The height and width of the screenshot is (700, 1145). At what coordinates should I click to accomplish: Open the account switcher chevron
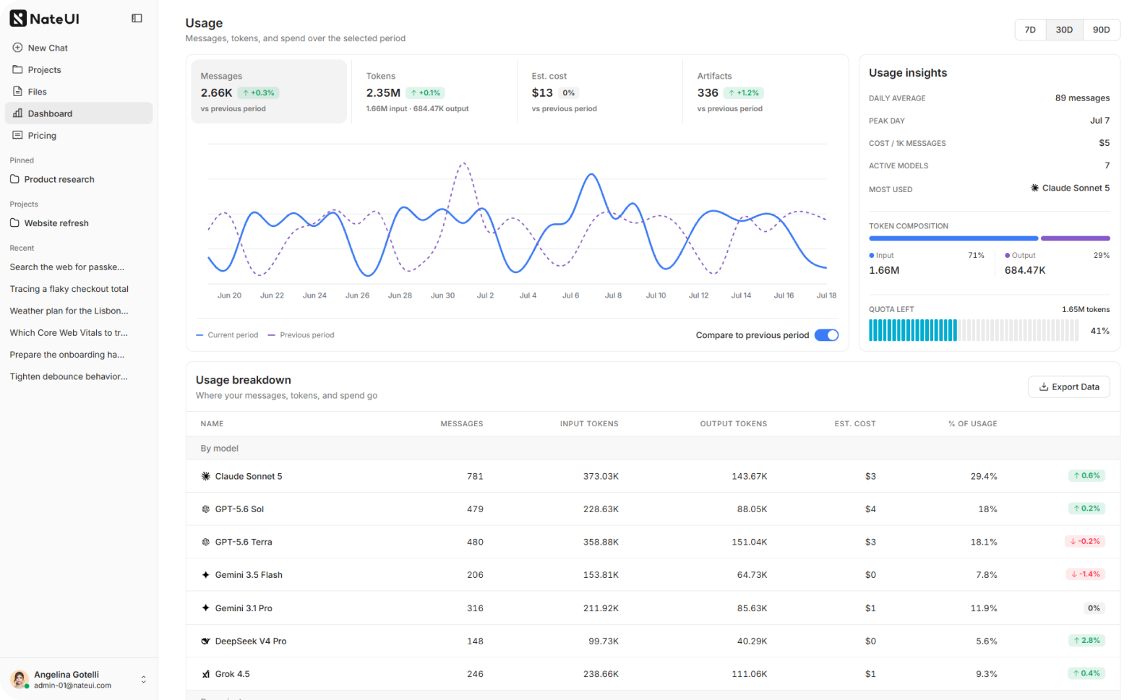point(143,680)
